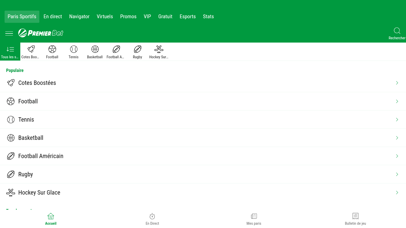Select the Cotes Boostées rocket icon in sports bar
Screen dimensions: 406x228
pos(31,49)
